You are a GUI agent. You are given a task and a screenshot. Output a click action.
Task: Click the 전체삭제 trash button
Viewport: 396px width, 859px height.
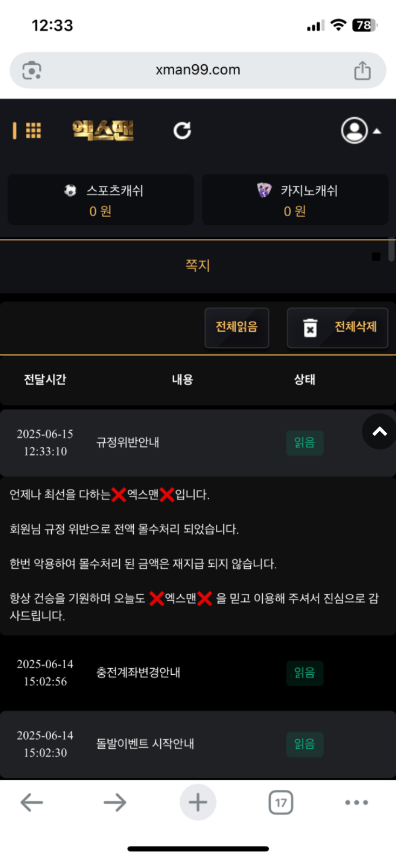click(338, 327)
